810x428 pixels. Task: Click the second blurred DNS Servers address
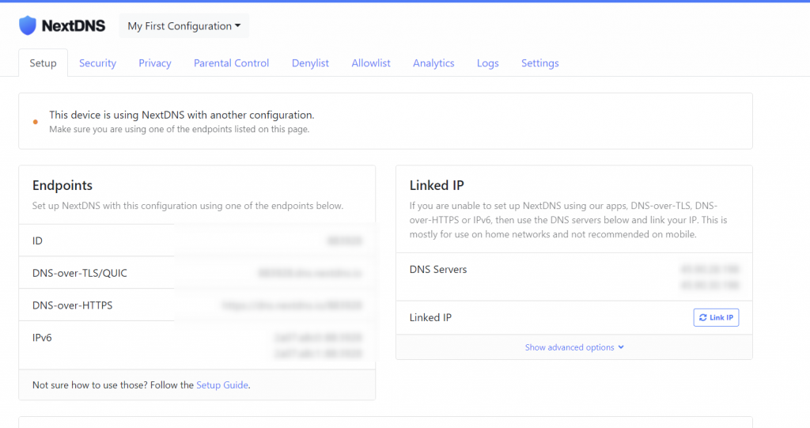(x=710, y=285)
